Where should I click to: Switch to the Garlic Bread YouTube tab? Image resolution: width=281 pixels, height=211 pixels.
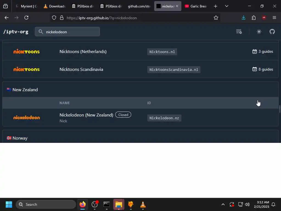196,6
